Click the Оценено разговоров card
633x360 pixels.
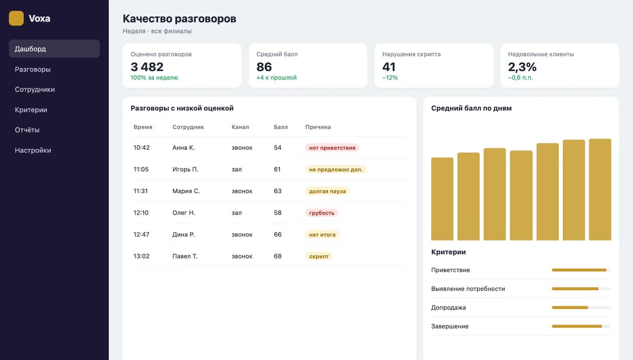pyautogui.click(x=182, y=66)
